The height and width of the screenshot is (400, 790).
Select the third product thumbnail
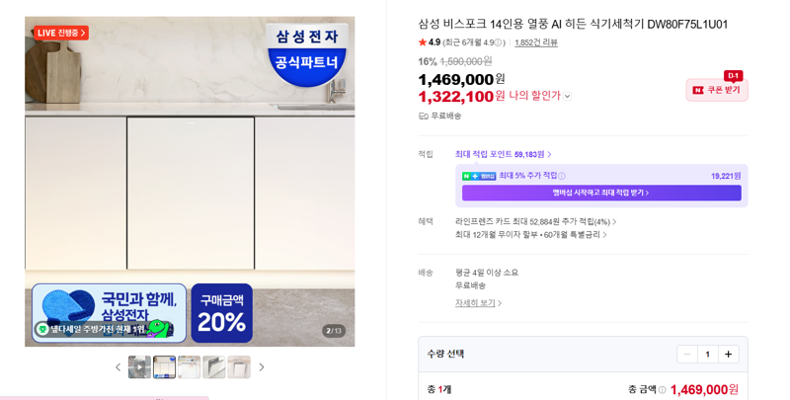[189, 367]
